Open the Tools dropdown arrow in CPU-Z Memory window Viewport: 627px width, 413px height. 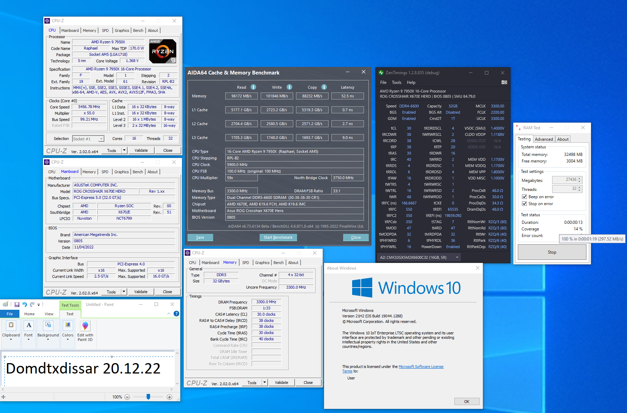264,383
